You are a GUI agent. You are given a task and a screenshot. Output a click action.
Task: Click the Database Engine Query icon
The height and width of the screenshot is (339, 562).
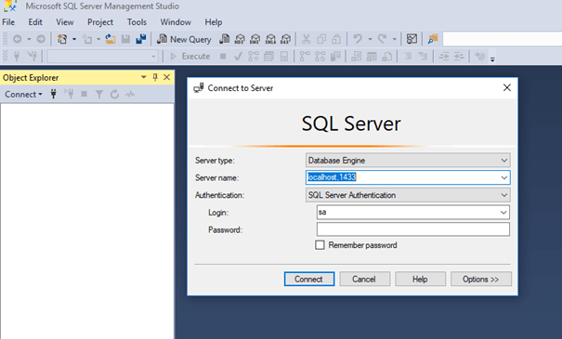[225, 39]
